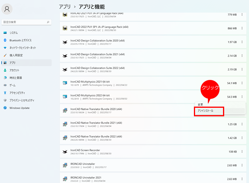Screen dimensions: 249x183
Task: Click the search icon in settings search box
Action: [49, 22]
